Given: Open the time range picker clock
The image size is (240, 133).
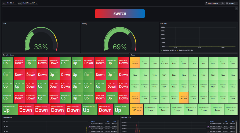Looking at the screenshot, I should (x=206, y=3).
